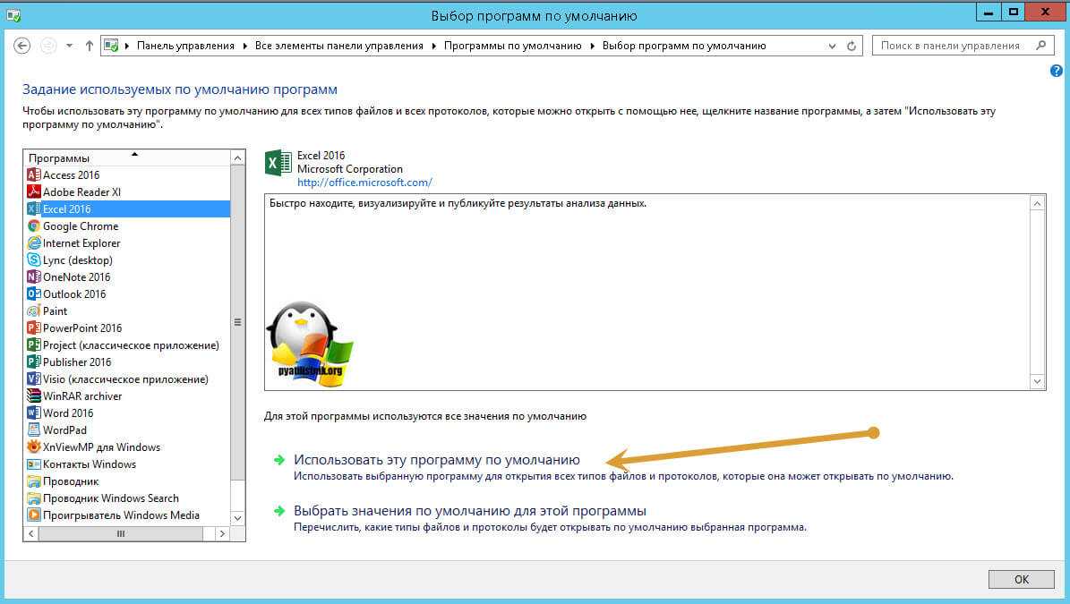Select Access 2016 icon in programs list
The height and width of the screenshot is (604, 1070).
(x=34, y=175)
